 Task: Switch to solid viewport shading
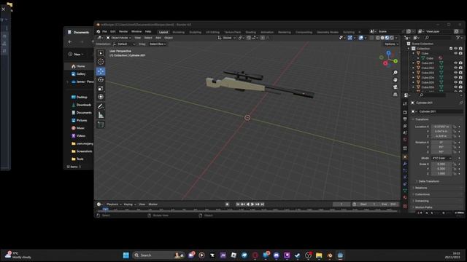(382, 38)
